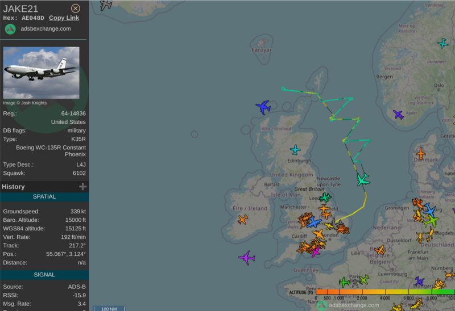Click the Copy Link link

click(x=64, y=18)
